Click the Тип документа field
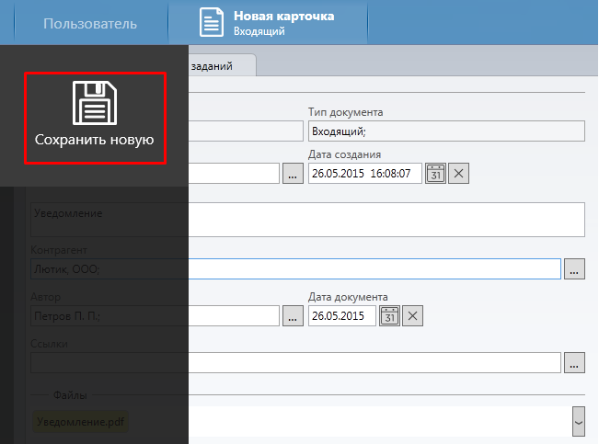Image resolution: width=599 pixels, height=444 pixels. (x=446, y=131)
